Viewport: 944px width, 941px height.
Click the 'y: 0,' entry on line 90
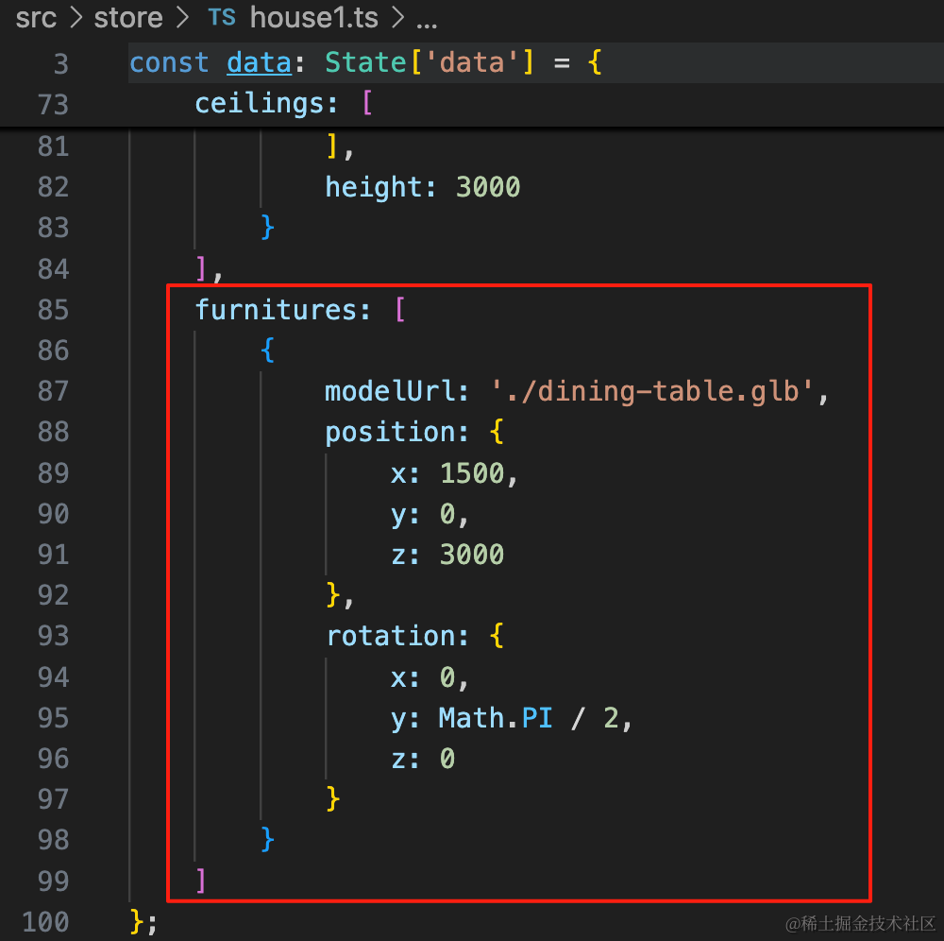click(x=430, y=514)
